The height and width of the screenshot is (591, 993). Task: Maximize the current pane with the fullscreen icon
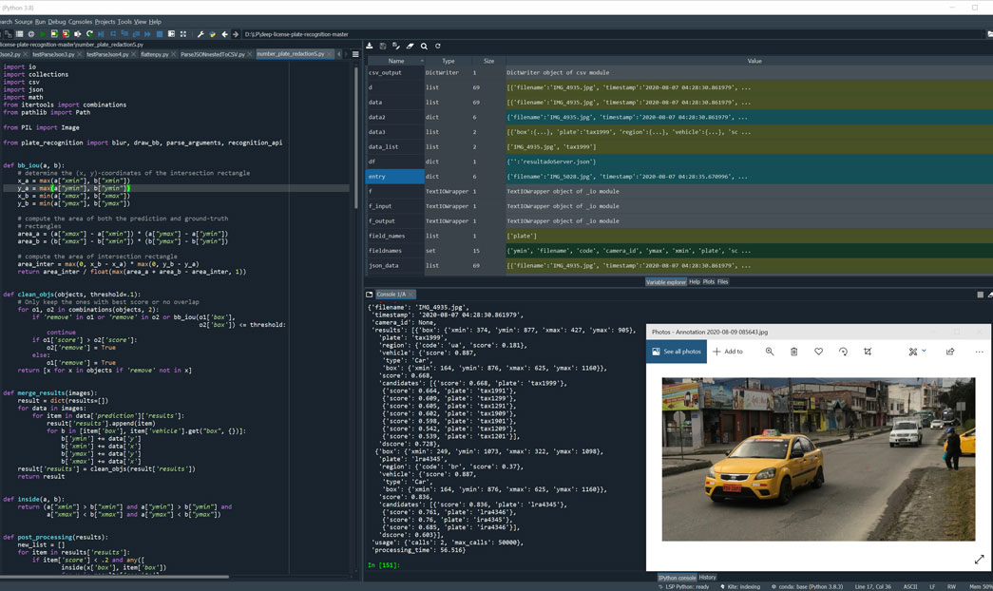[x=183, y=34]
